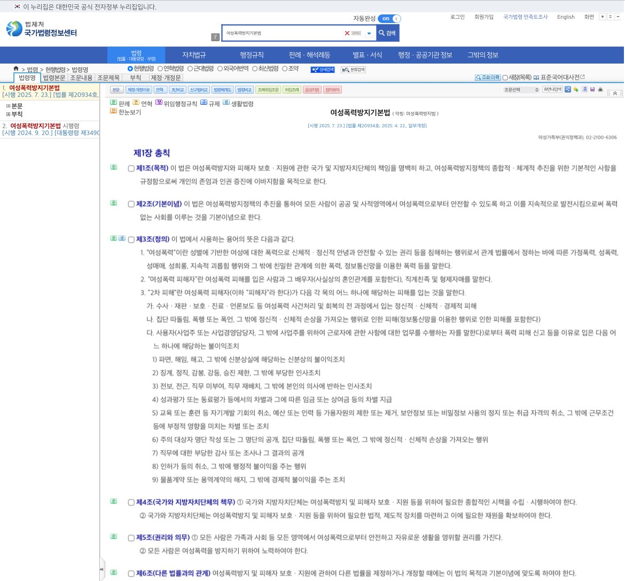The height and width of the screenshot is (581, 625).
Task: Click the red X to clear search text
Action: (347, 33)
